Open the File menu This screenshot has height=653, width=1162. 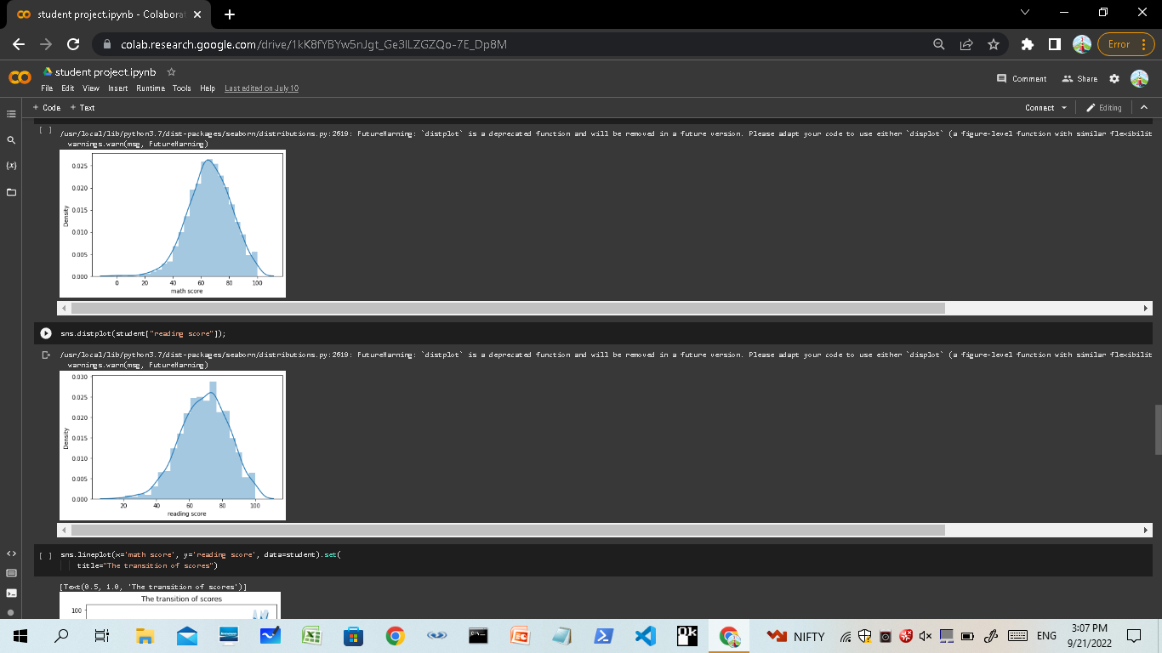coord(47,88)
